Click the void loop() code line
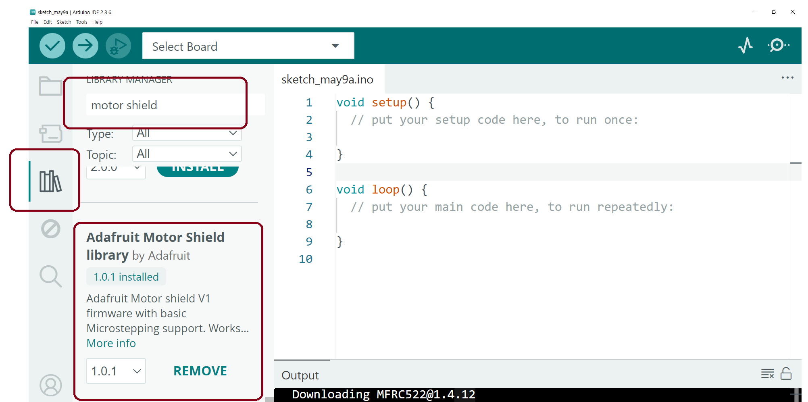The width and height of the screenshot is (808, 402). coord(382,190)
